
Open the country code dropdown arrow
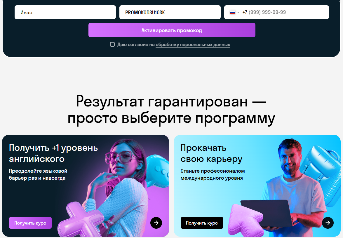tap(238, 13)
